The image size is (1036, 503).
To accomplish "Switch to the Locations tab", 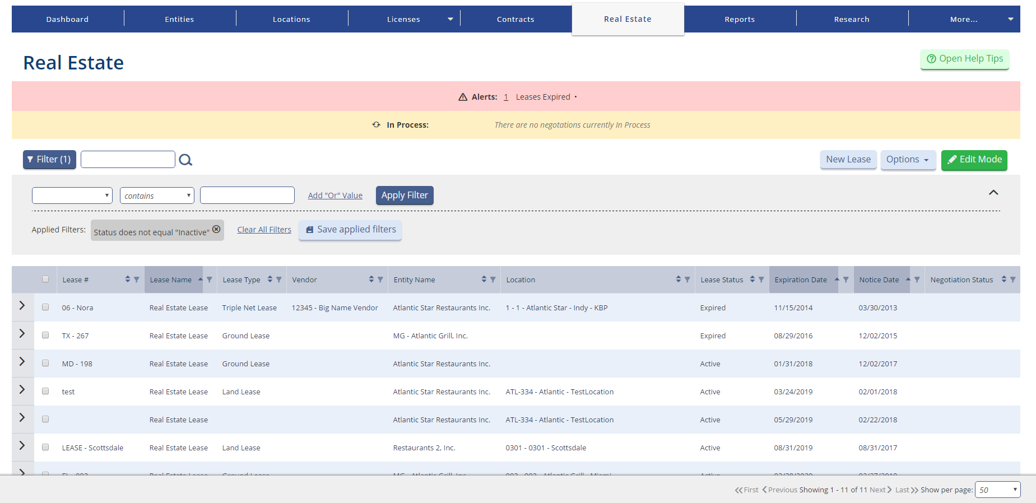I will (x=292, y=19).
